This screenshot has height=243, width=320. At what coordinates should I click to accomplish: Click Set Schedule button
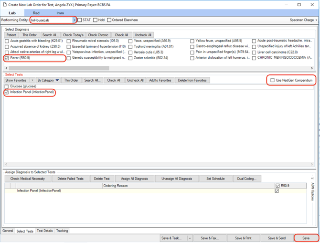[215, 179]
